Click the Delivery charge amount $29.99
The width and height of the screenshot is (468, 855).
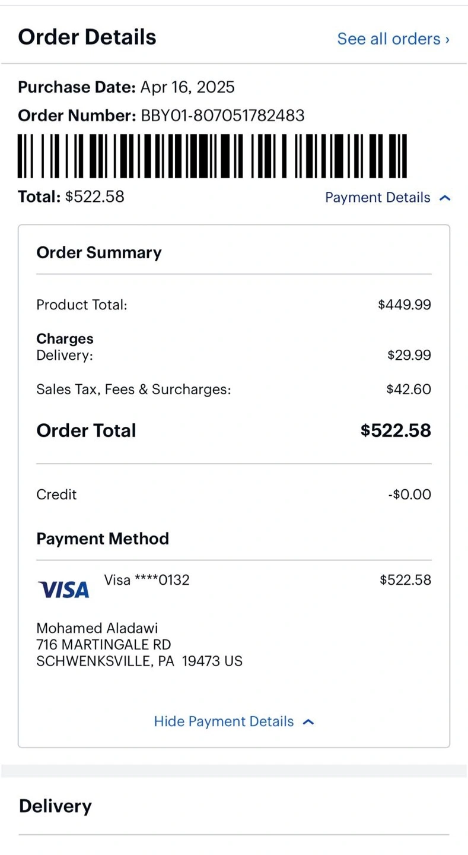coord(409,355)
